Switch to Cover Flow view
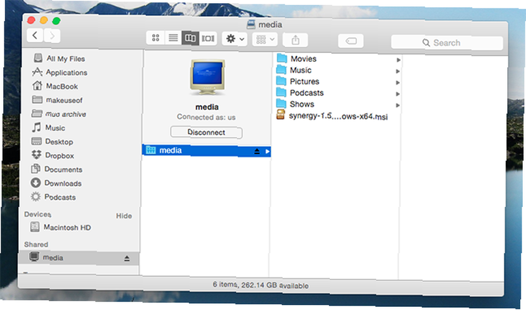 tap(208, 38)
